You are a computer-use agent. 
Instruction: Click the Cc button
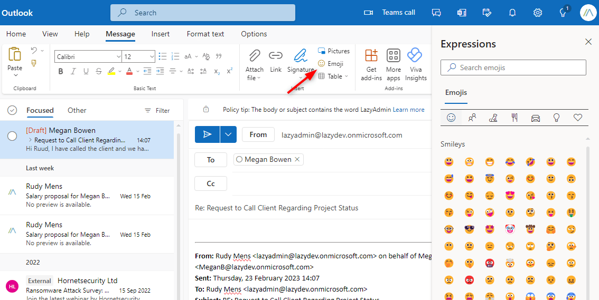pos(211,183)
